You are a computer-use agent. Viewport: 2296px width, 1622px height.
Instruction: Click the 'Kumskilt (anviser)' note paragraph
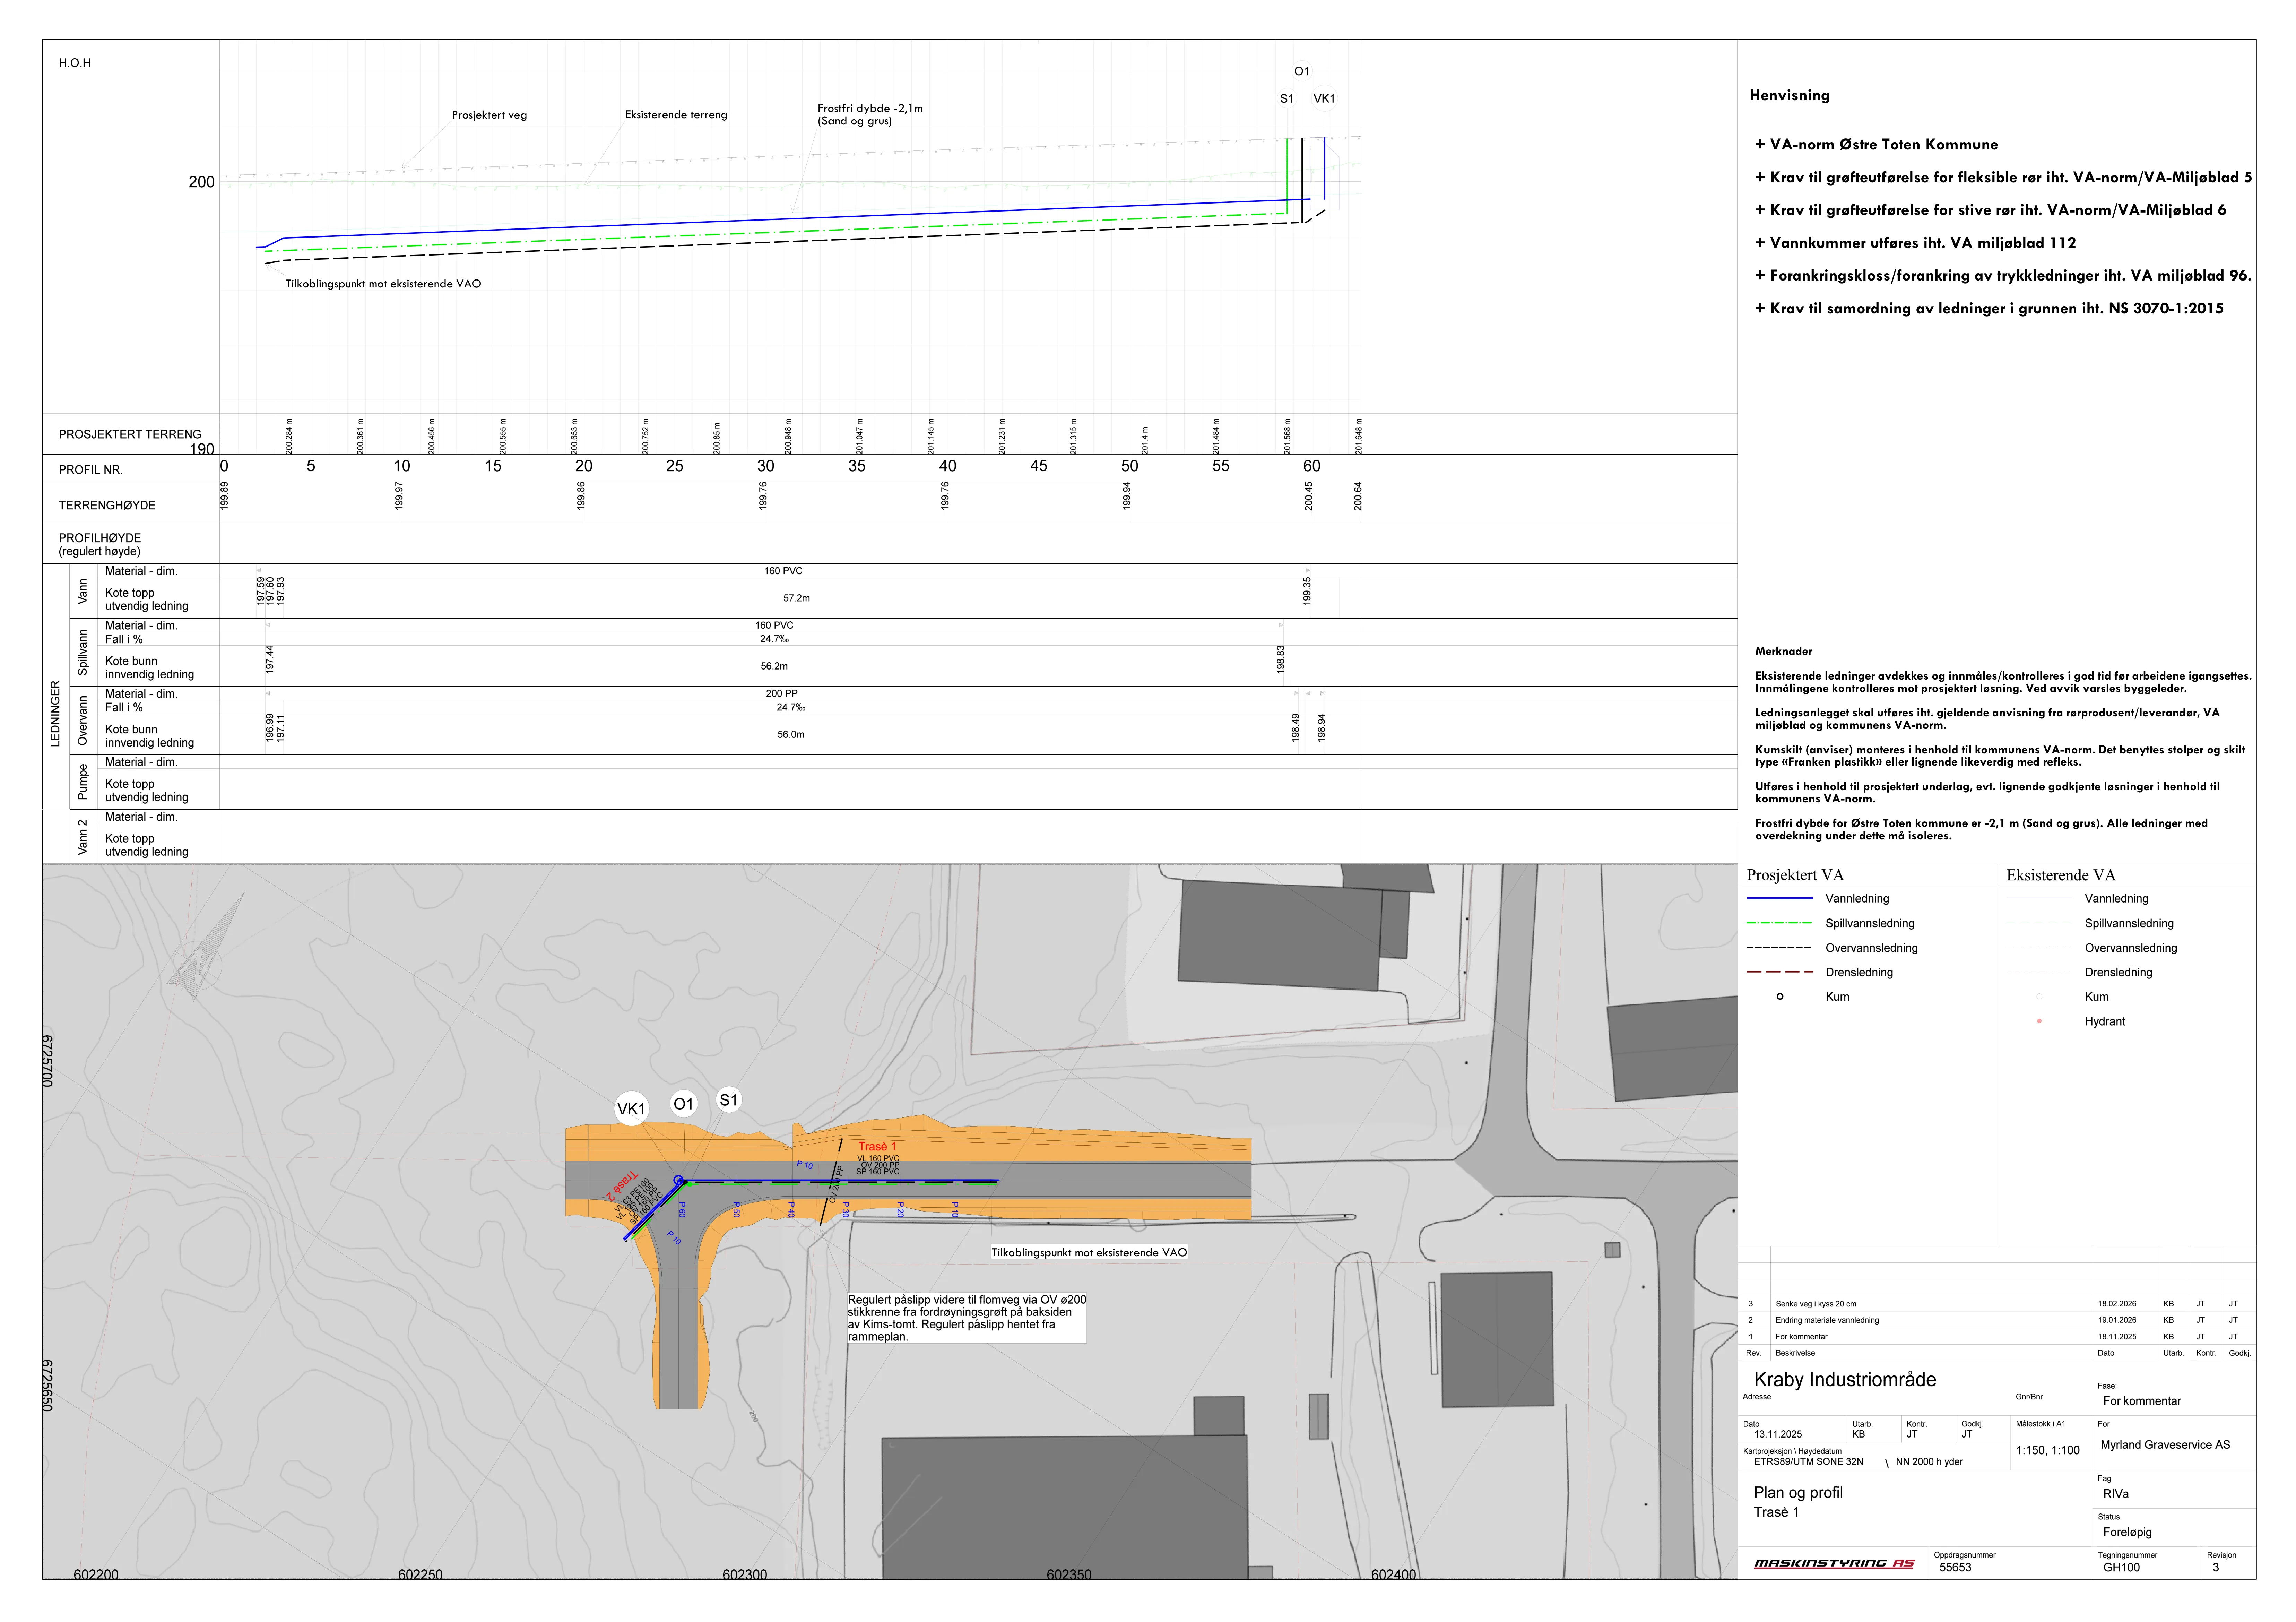(2000, 756)
